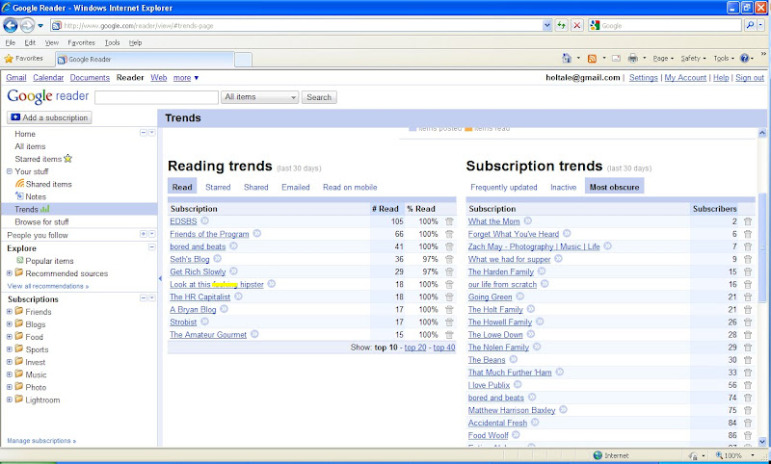The width and height of the screenshot is (771, 464).
Task: Expand the Sports folder
Action: (x=10, y=349)
